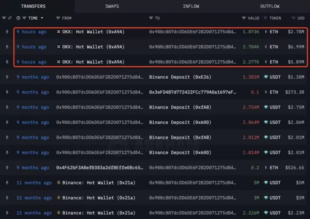Screen dimensions: 310x219
Task: Open Binance: Hot Wallet in $2.23M row
Action: 99,213
